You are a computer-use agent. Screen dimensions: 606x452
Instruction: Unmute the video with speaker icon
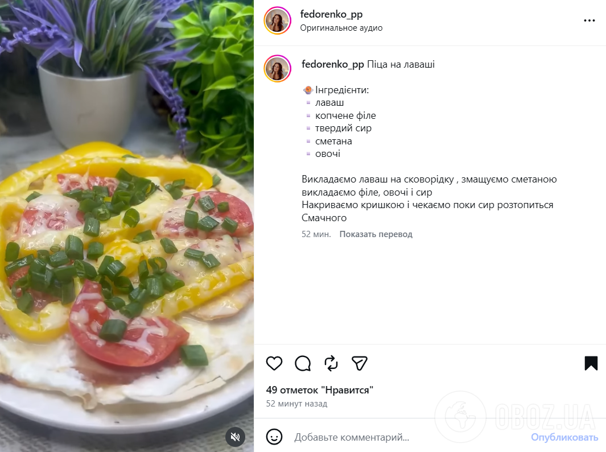(236, 437)
